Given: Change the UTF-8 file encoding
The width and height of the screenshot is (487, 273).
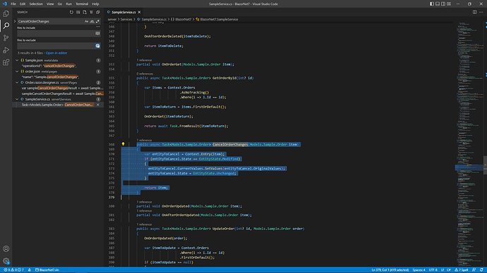Looking at the screenshot, I should (x=433, y=270).
